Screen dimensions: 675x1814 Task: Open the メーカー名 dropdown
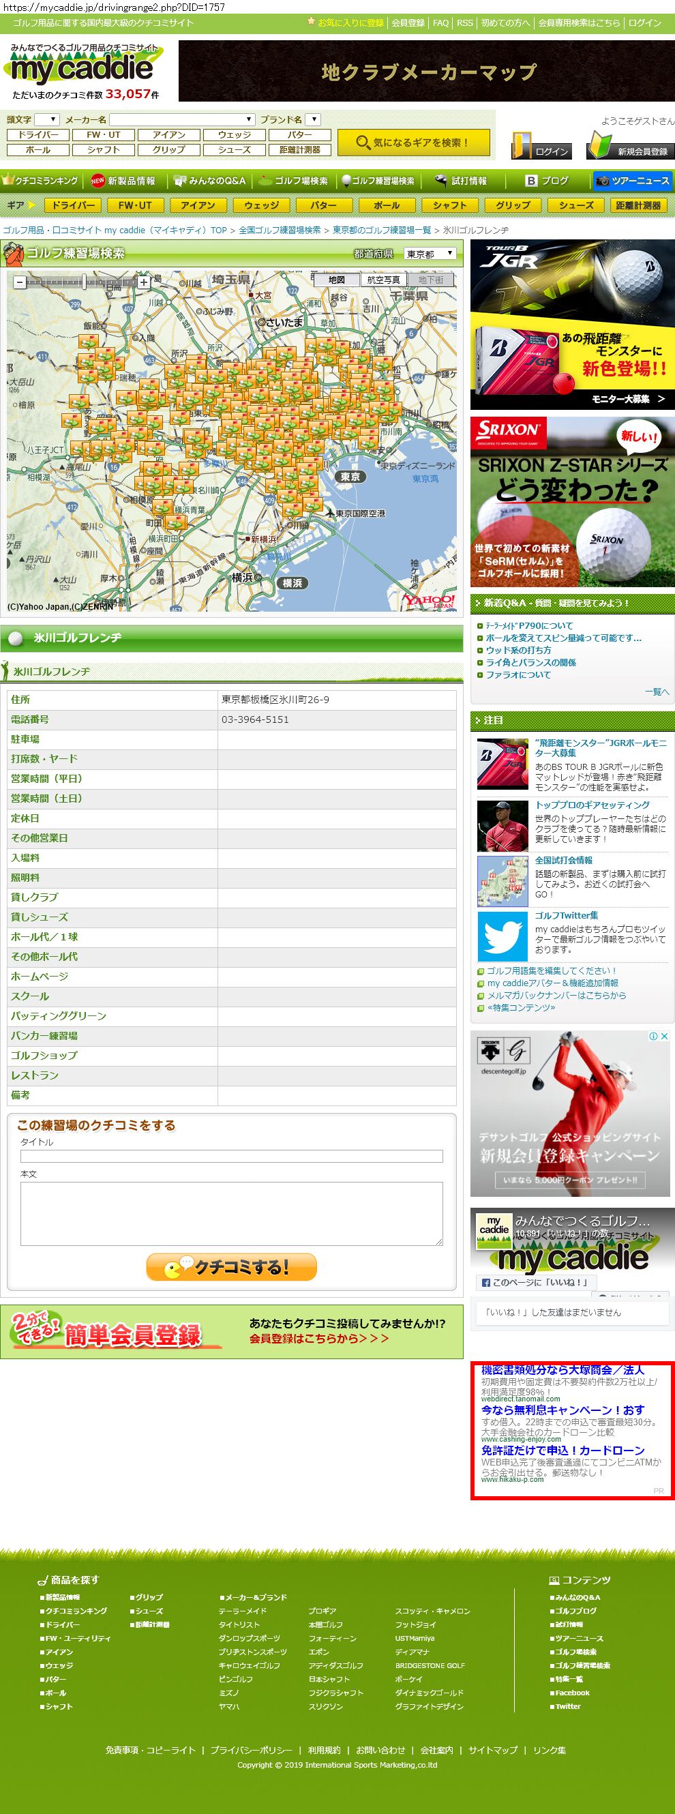pos(182,120)
